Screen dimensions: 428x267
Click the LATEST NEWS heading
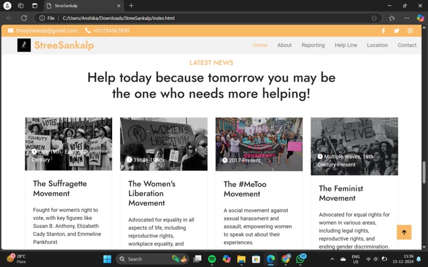[211, 63]
